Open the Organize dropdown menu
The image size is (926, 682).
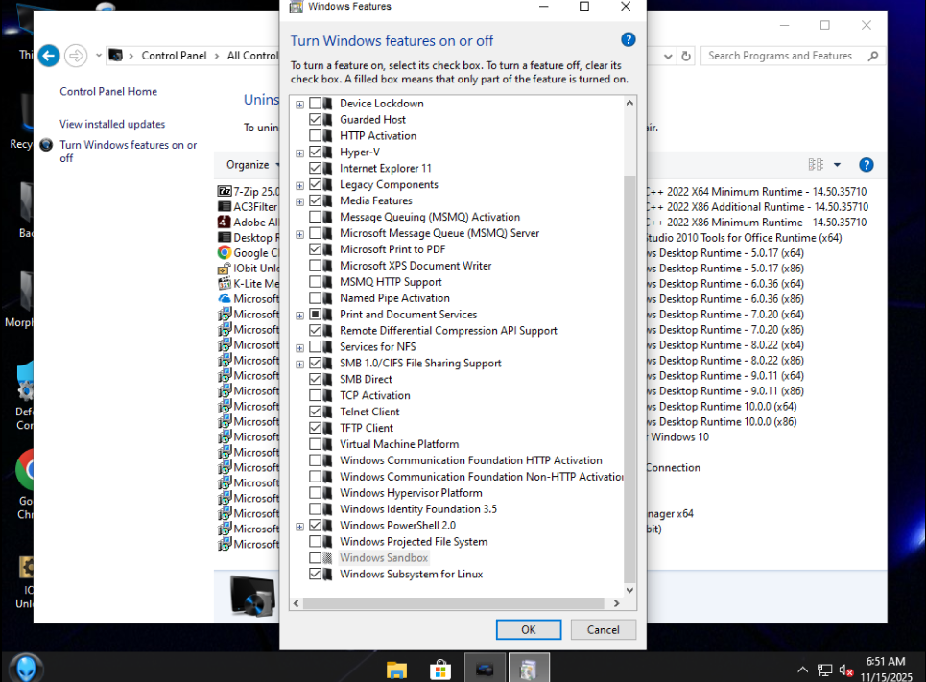252,165
